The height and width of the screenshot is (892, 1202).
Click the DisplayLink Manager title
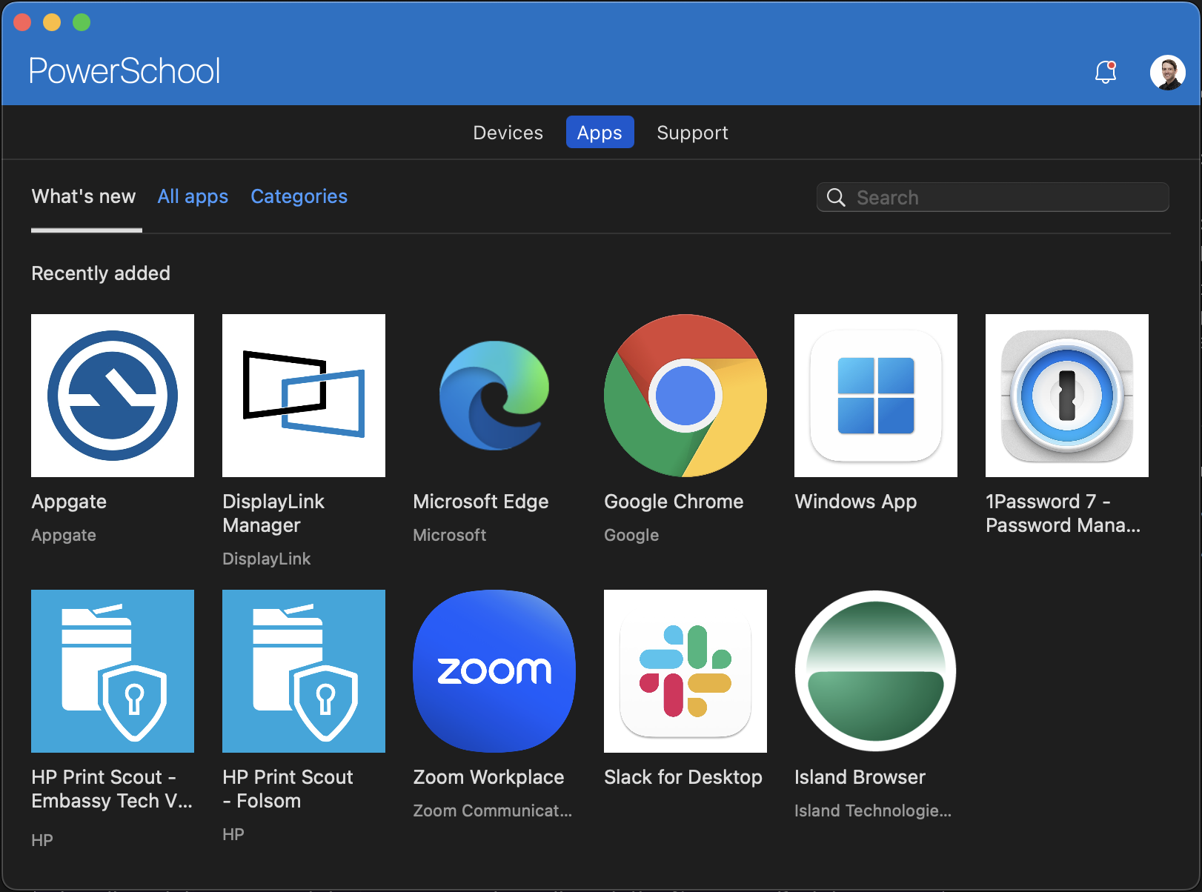click(273, 513)
